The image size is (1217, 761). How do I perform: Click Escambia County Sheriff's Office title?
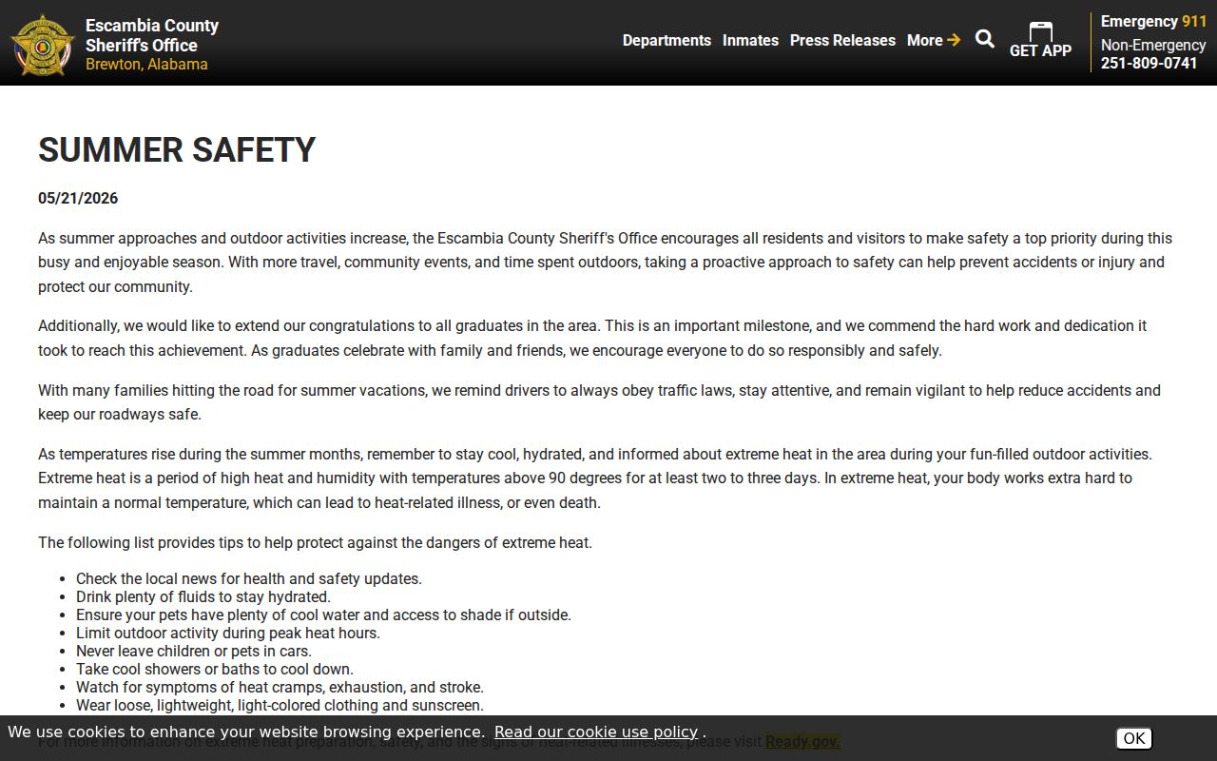pos(152,35)
